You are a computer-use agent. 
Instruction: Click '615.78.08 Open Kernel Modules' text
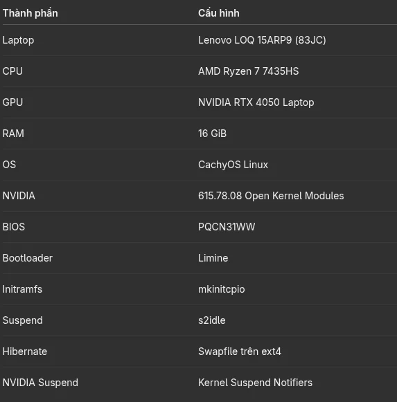[x=271, y=196]
